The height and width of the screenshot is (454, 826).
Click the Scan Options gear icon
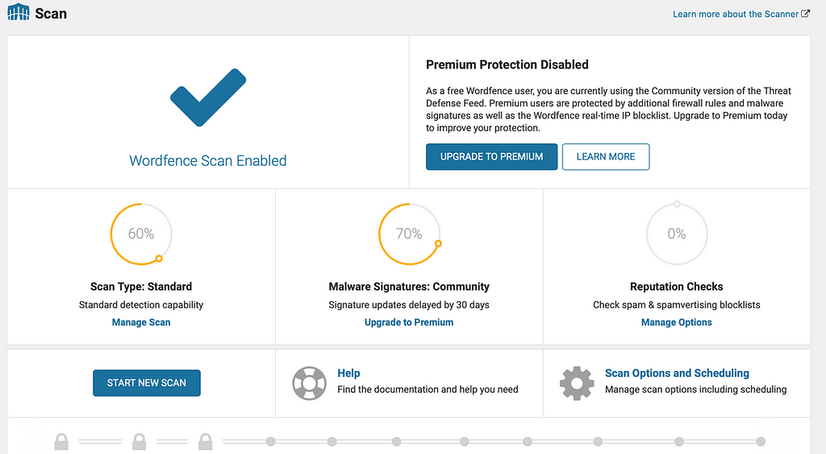(577, 383)
